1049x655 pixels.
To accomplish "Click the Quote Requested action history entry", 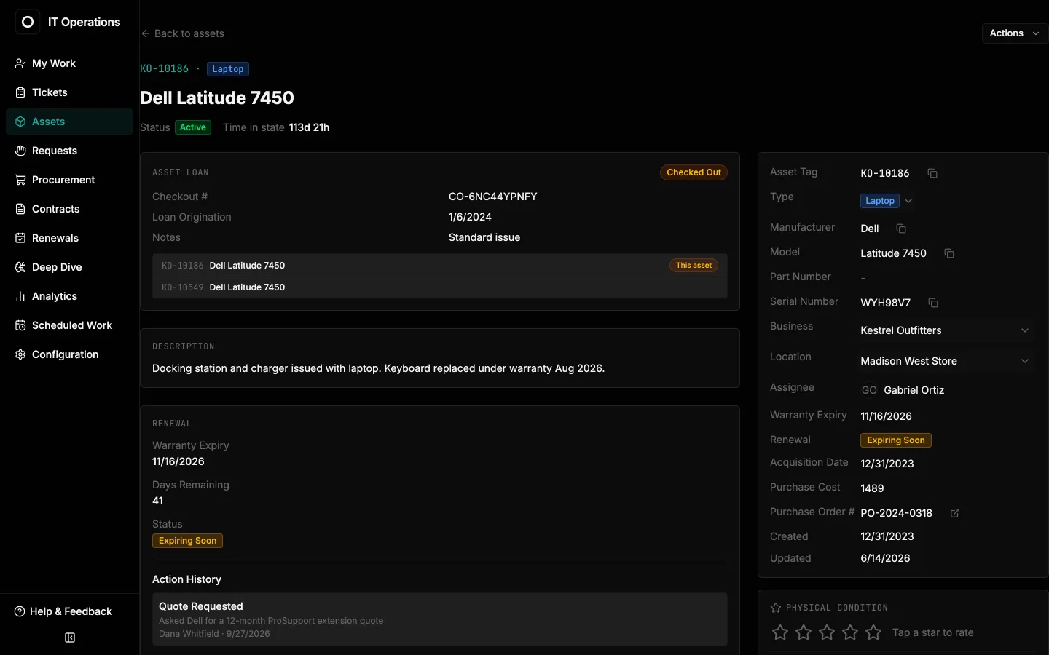I will pos(440,619).
